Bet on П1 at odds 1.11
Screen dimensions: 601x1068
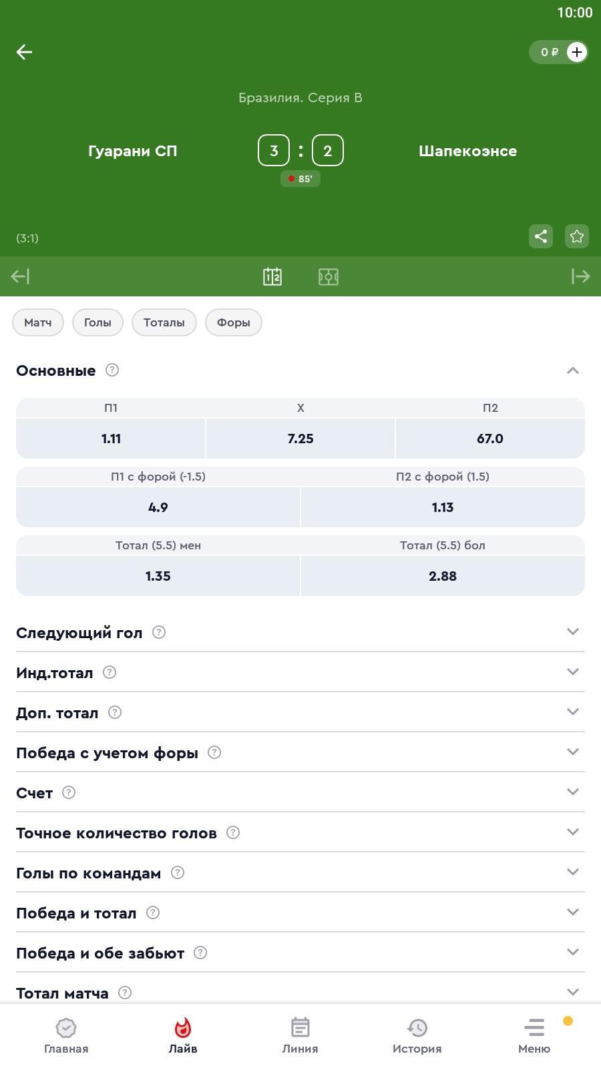tap(111, 439)
